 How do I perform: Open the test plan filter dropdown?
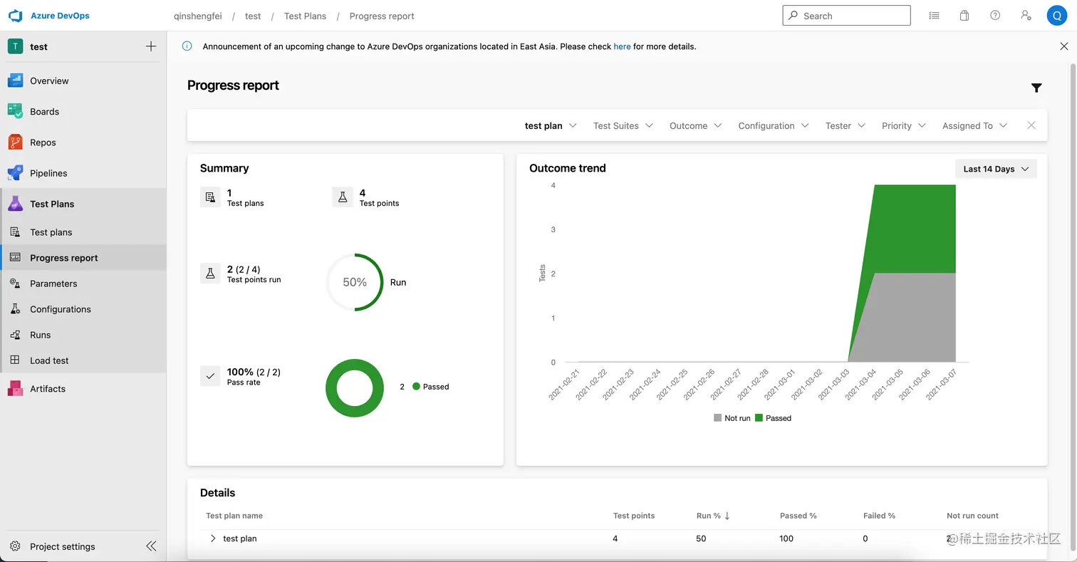click(551, 125)
